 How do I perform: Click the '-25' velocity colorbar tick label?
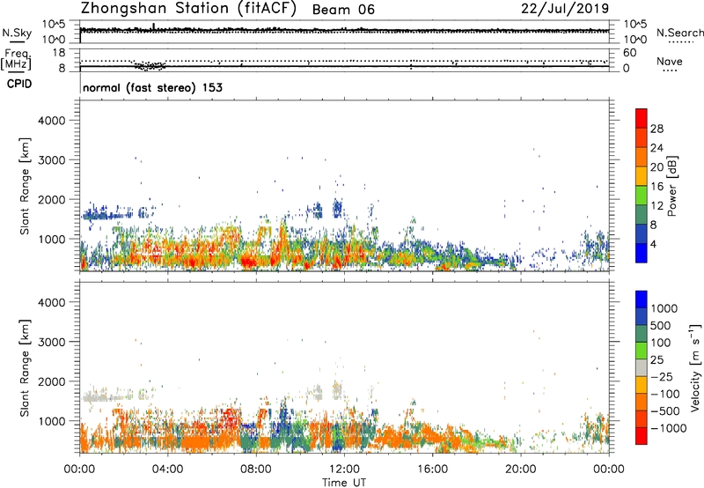click(662, 376)
